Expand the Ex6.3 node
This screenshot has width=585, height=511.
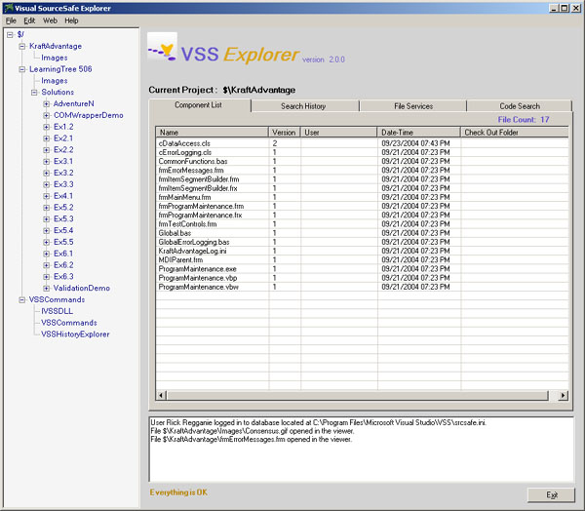46,277
